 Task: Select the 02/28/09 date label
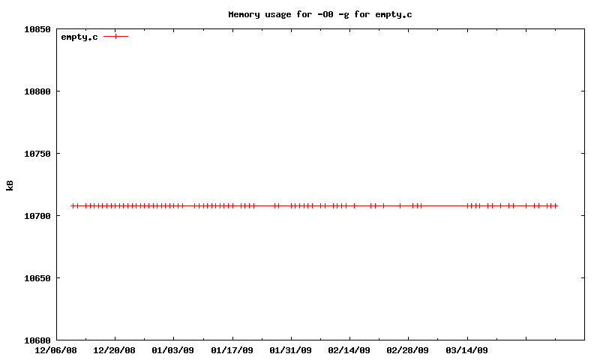tap(408, 350)
